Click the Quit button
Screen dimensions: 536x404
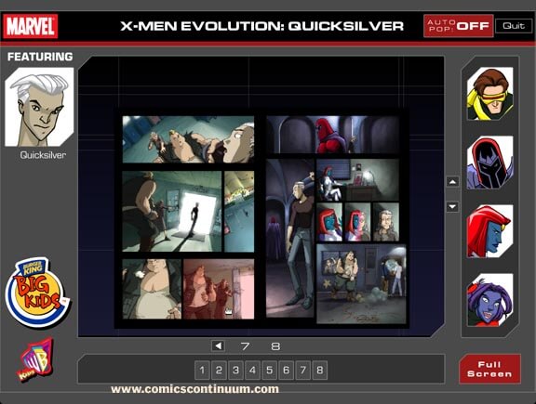[514, 26]
